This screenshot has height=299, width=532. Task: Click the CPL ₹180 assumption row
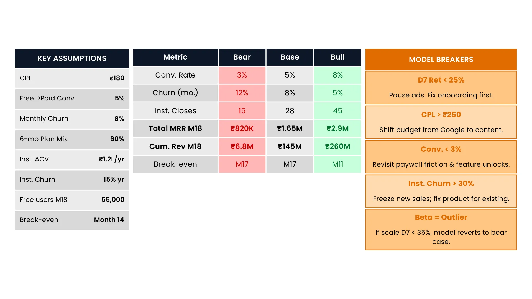click(72, 78)
